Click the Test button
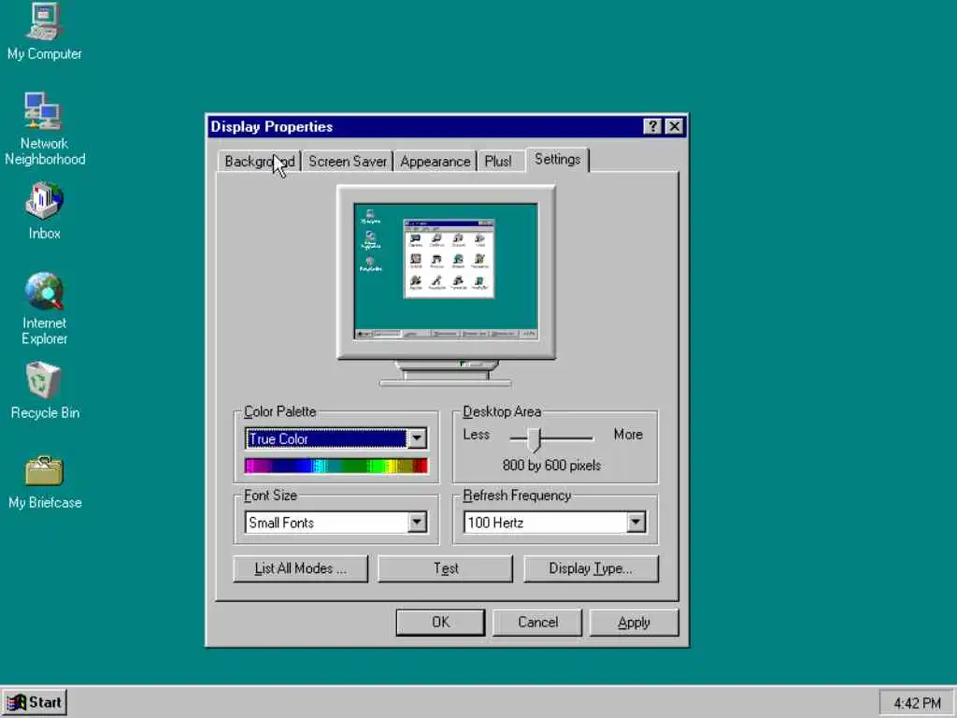The image size is (957, 718). [446, 568]
